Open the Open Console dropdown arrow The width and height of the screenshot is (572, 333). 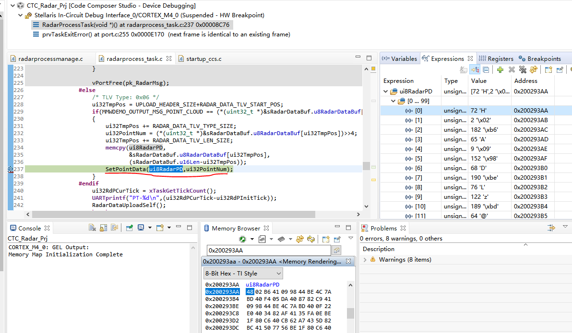pyautogui.click(x=169, y=228)
